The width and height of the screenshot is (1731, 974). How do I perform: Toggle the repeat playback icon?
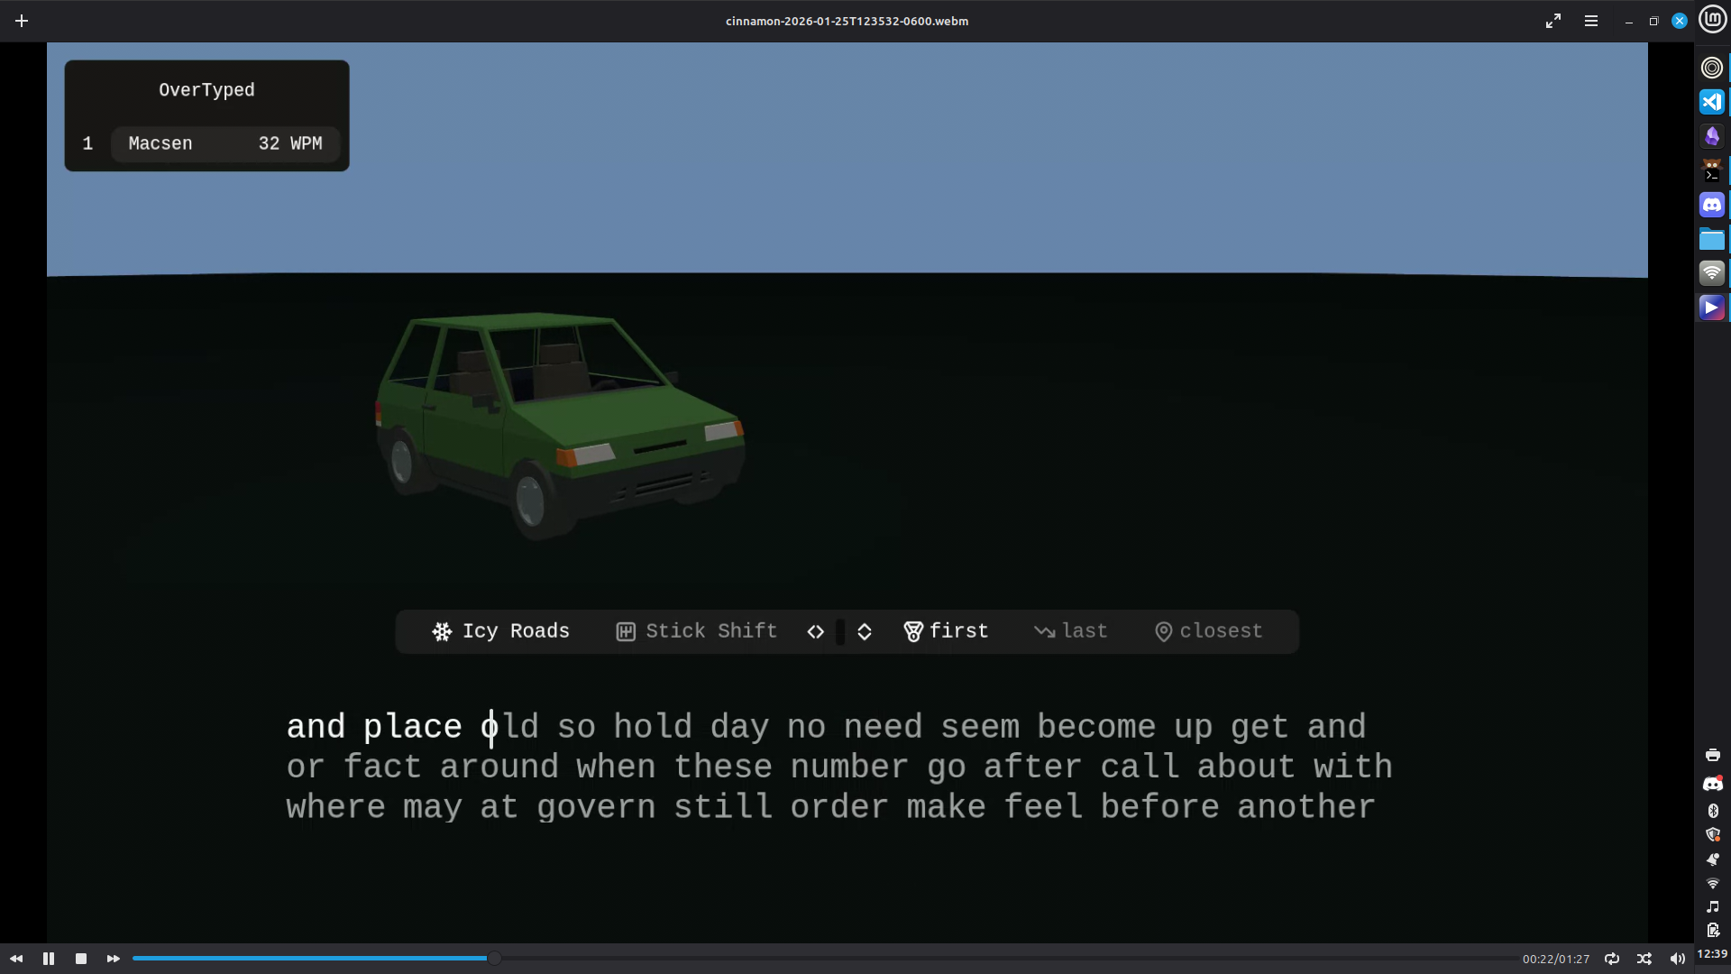(x=1612, y=959)
